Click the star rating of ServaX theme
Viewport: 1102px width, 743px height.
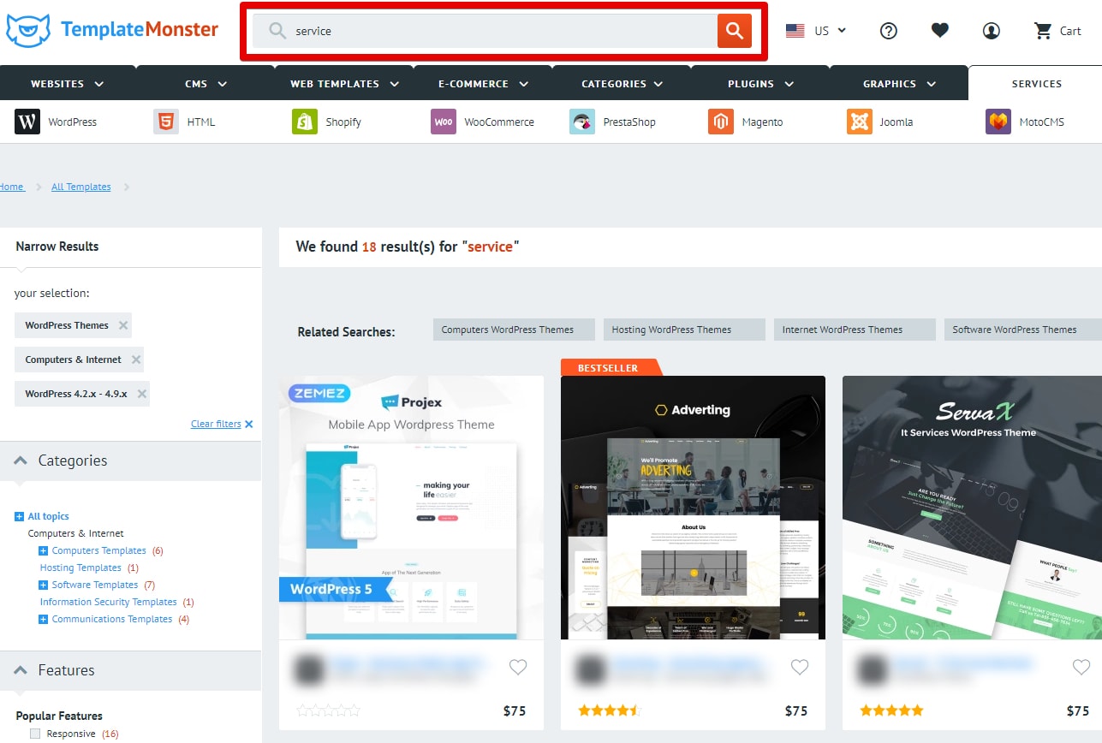coord(891,710)
